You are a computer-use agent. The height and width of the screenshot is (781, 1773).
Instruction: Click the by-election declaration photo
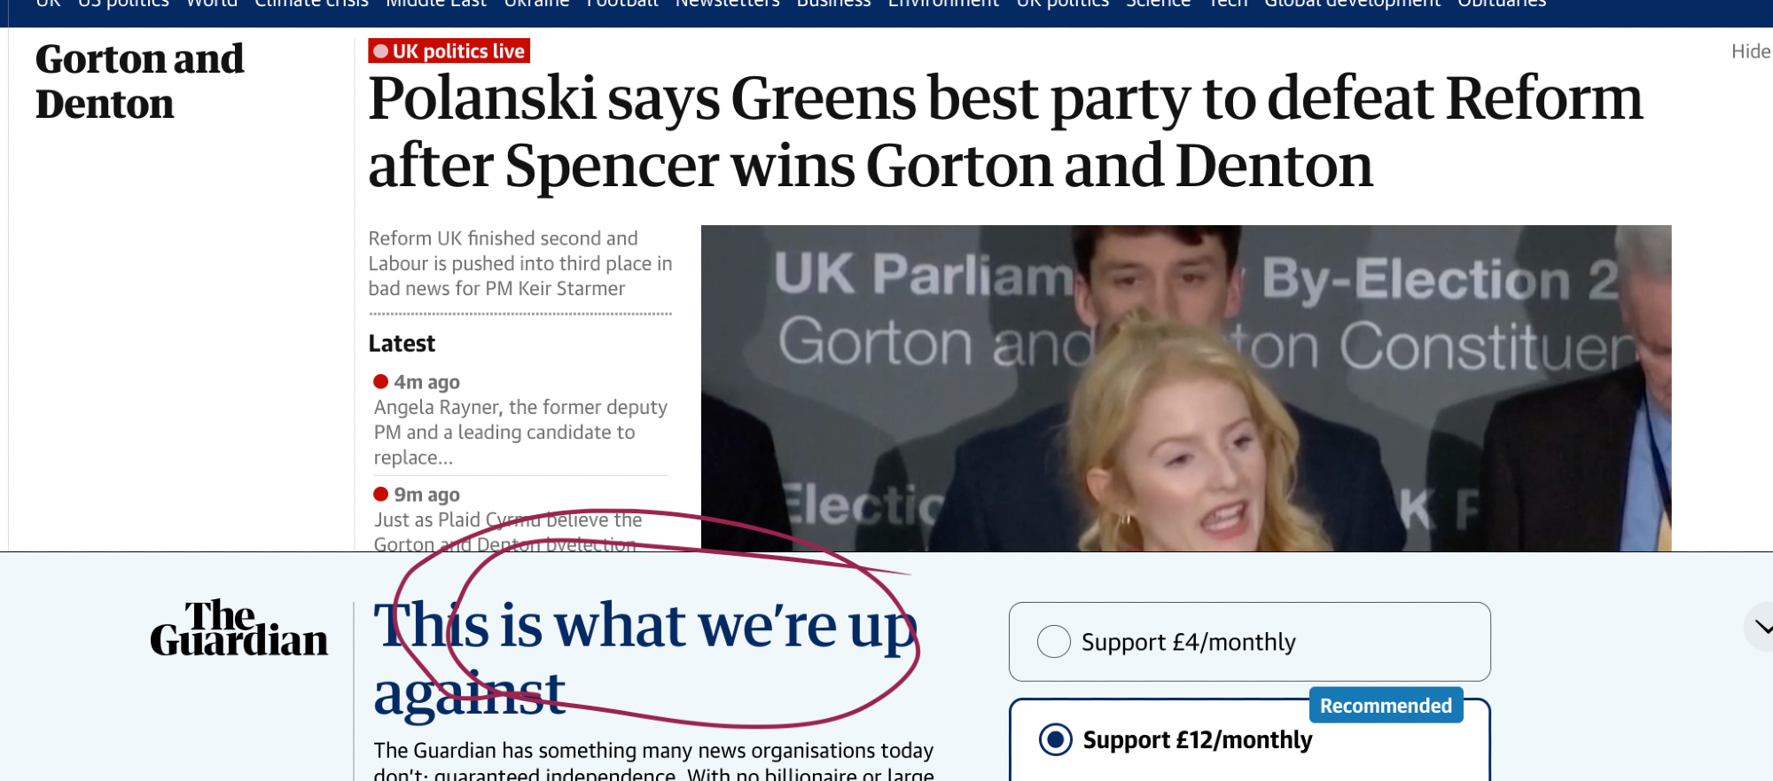point(1185,388)
